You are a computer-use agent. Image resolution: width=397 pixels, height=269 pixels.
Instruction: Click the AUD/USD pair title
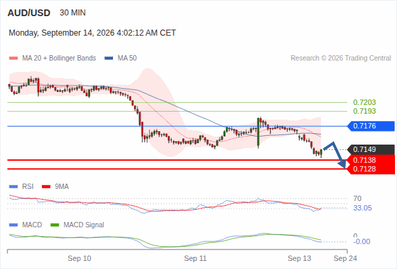point(29,13)
